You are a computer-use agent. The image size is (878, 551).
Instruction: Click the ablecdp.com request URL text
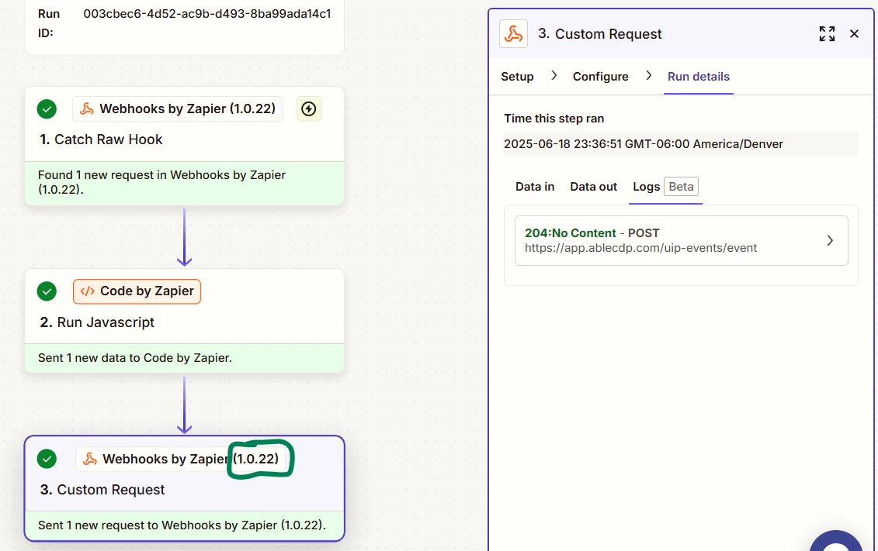coord(640,247)
